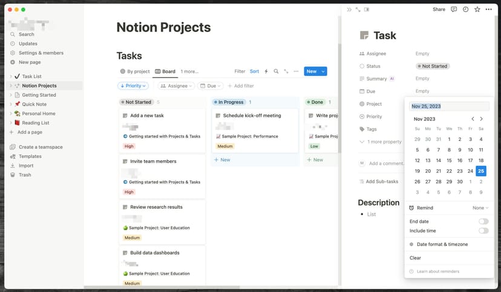Open Settings & members in sidebar

coord(41,53)
